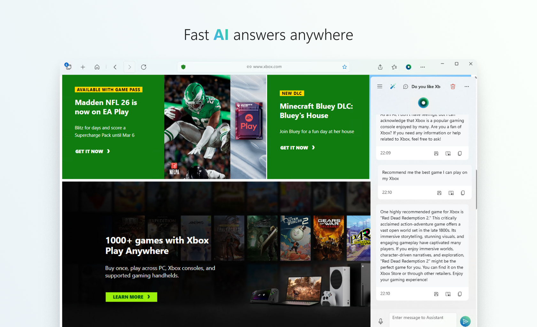The height and width of the screenshot is (327, 537).
Task: Navigate back to the previous page
Action: [115, 67]
